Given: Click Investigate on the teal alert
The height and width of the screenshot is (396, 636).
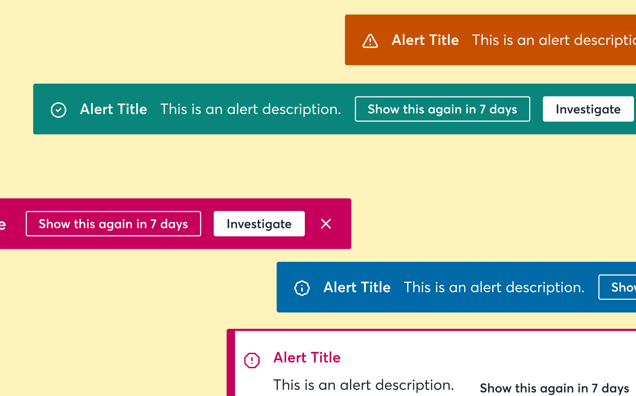Looking at the screenshot, I should coord(588,109).
